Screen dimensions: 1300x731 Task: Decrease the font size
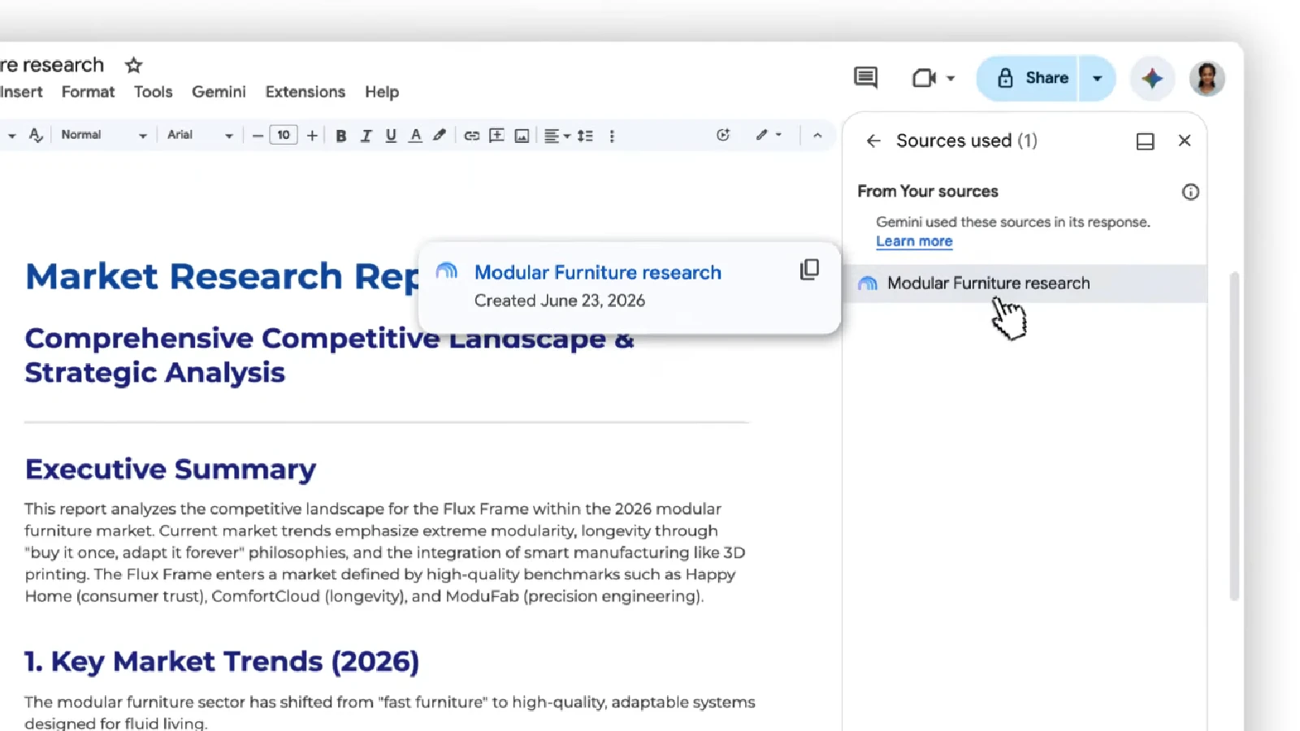(258, 136)
